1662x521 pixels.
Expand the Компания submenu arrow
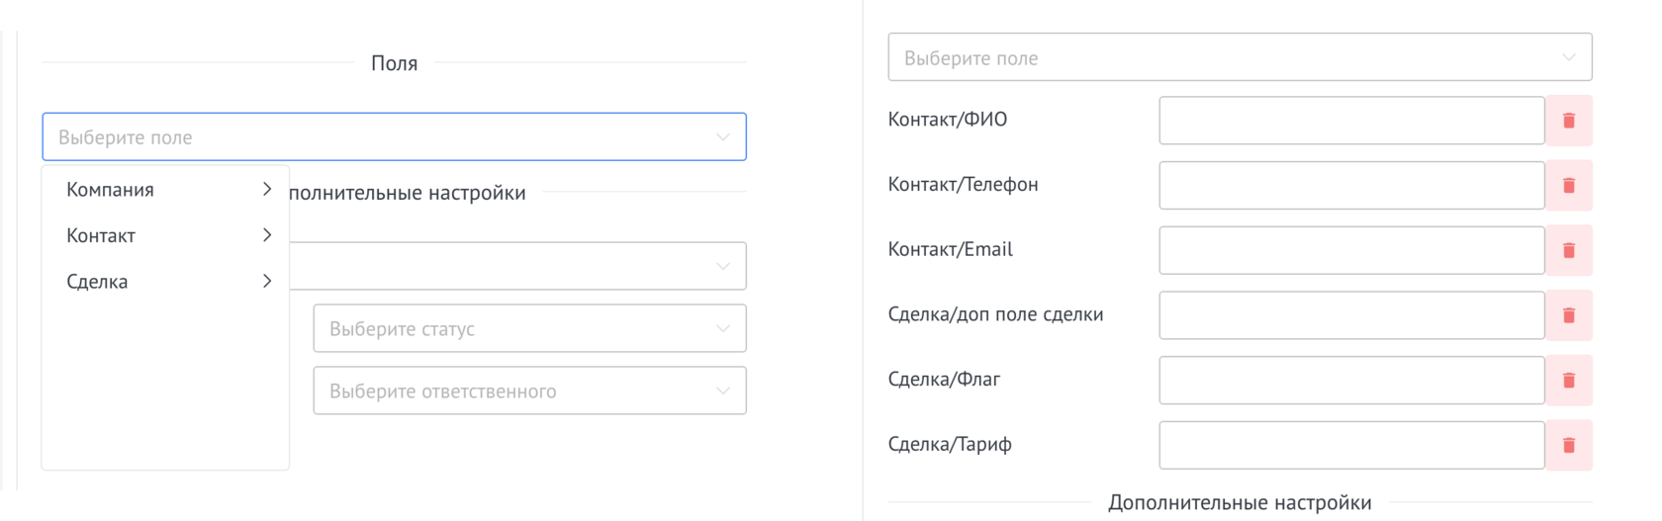pyautogui.click(x=266, y=189)
